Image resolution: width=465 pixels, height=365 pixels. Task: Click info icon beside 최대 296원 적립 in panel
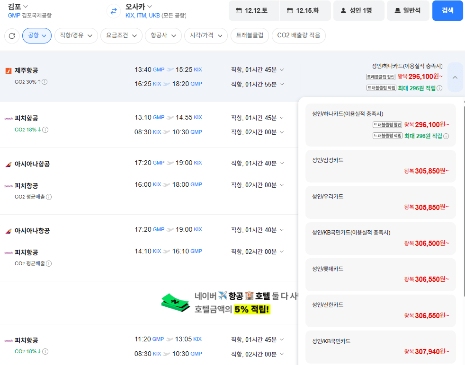tap(446, 136)
